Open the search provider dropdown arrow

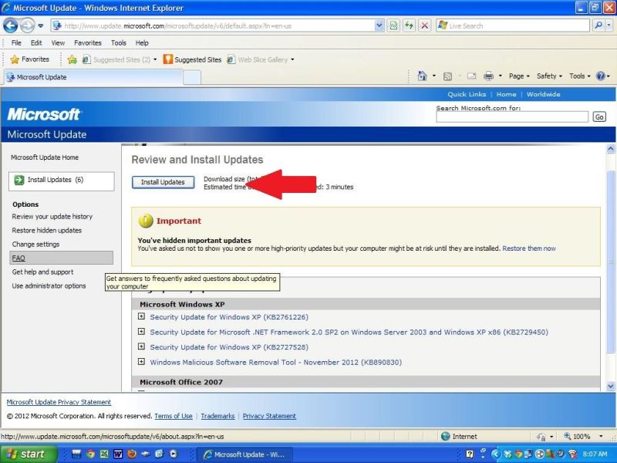(609, 26)
